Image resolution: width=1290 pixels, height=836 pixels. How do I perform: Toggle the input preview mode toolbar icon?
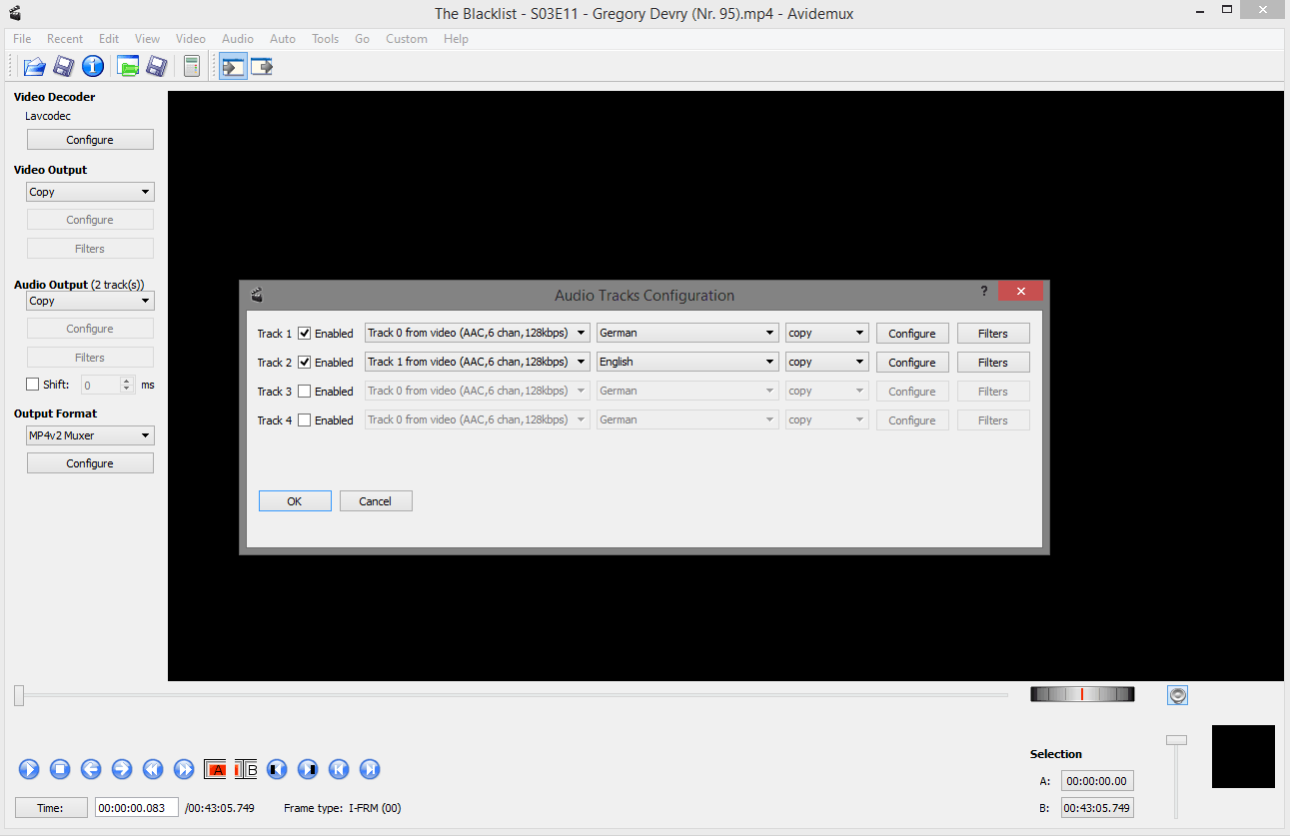click(x=234, y=67)
